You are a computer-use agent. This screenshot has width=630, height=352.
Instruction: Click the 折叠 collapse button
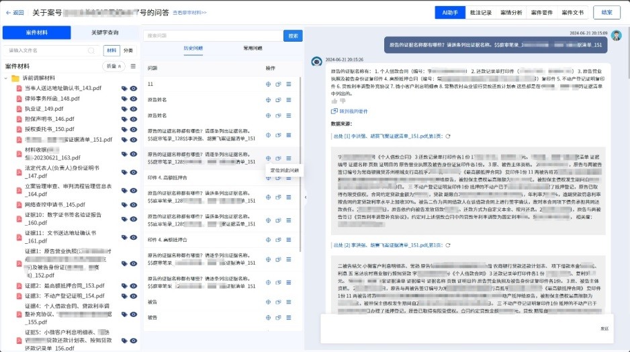pyautogui.click(x=113, y=67)
